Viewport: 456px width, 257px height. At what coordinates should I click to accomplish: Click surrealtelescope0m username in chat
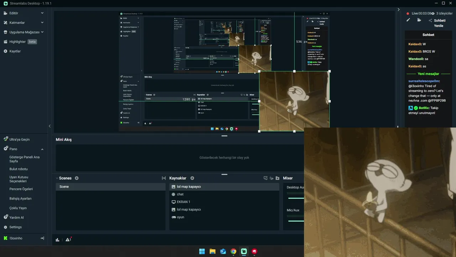pos(424,81)
